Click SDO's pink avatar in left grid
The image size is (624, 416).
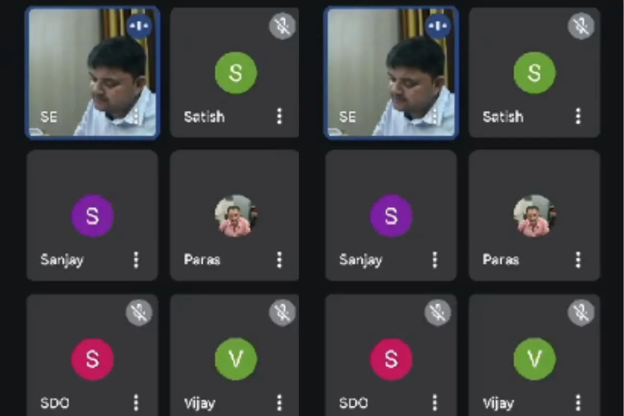[x=93, y=359]
